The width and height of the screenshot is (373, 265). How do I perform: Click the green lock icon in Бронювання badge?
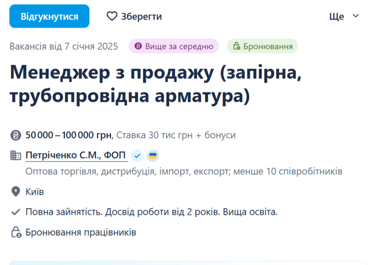236,46
